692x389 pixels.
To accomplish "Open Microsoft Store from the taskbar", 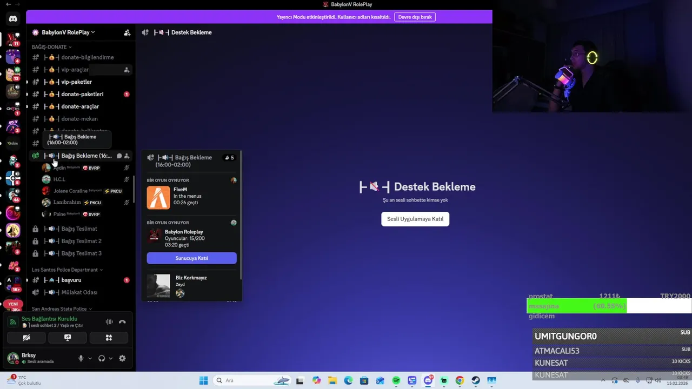I will coord(364,380).
